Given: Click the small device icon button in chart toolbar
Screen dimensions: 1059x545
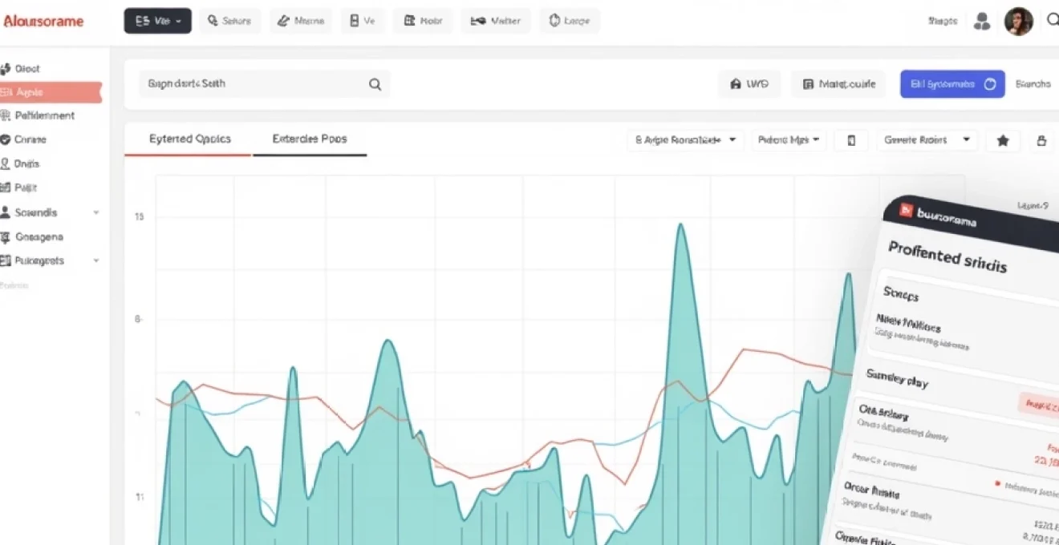Looking at the screenshot, I should (x=851, y=140).
